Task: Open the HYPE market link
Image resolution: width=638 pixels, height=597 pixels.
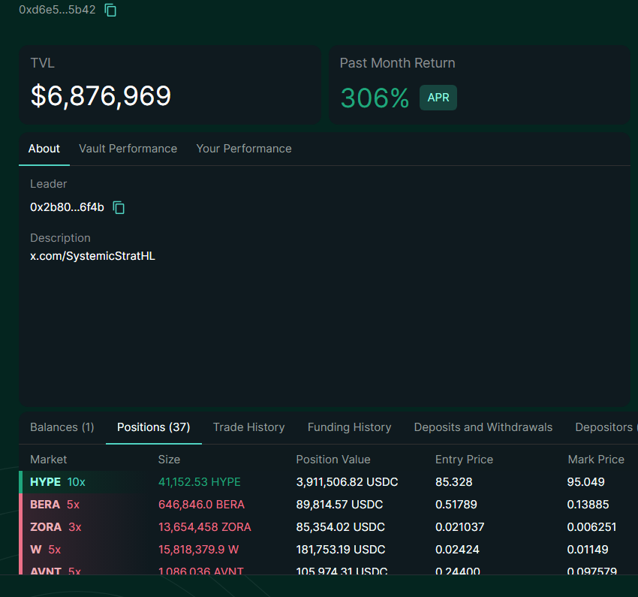Action: pos(45,482)
